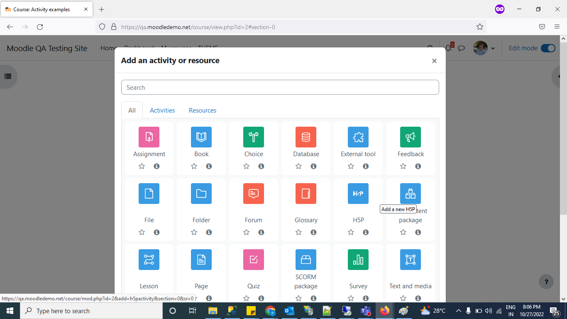567x319 pixels.
Task: Star the Assignment activity as favourite
Action: 142,166
